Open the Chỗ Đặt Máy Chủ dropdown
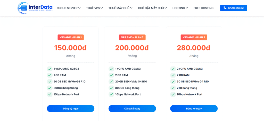Image resolution: width=264 pixels, height=121 pixels. click(x=152, y=8)
